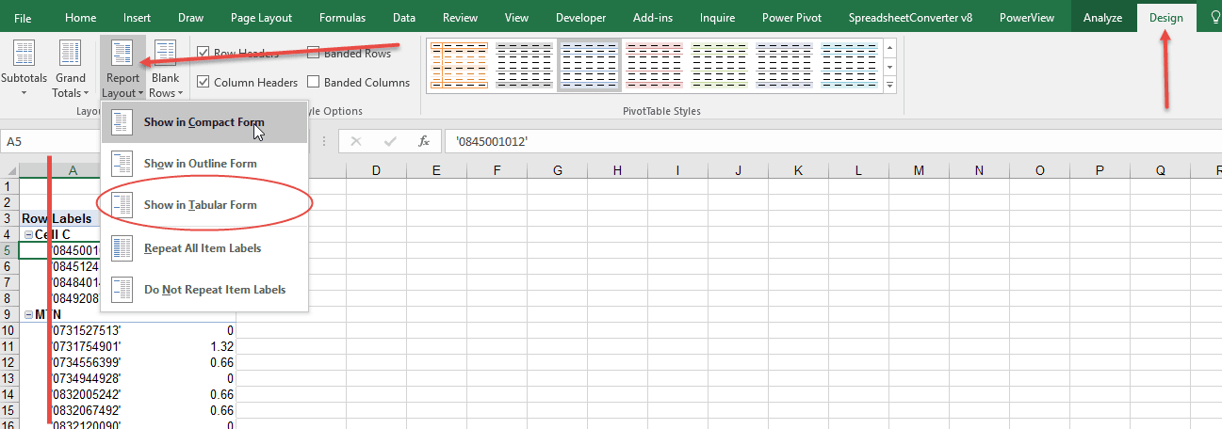Click the Name Box showing A5

click(52, 141)
